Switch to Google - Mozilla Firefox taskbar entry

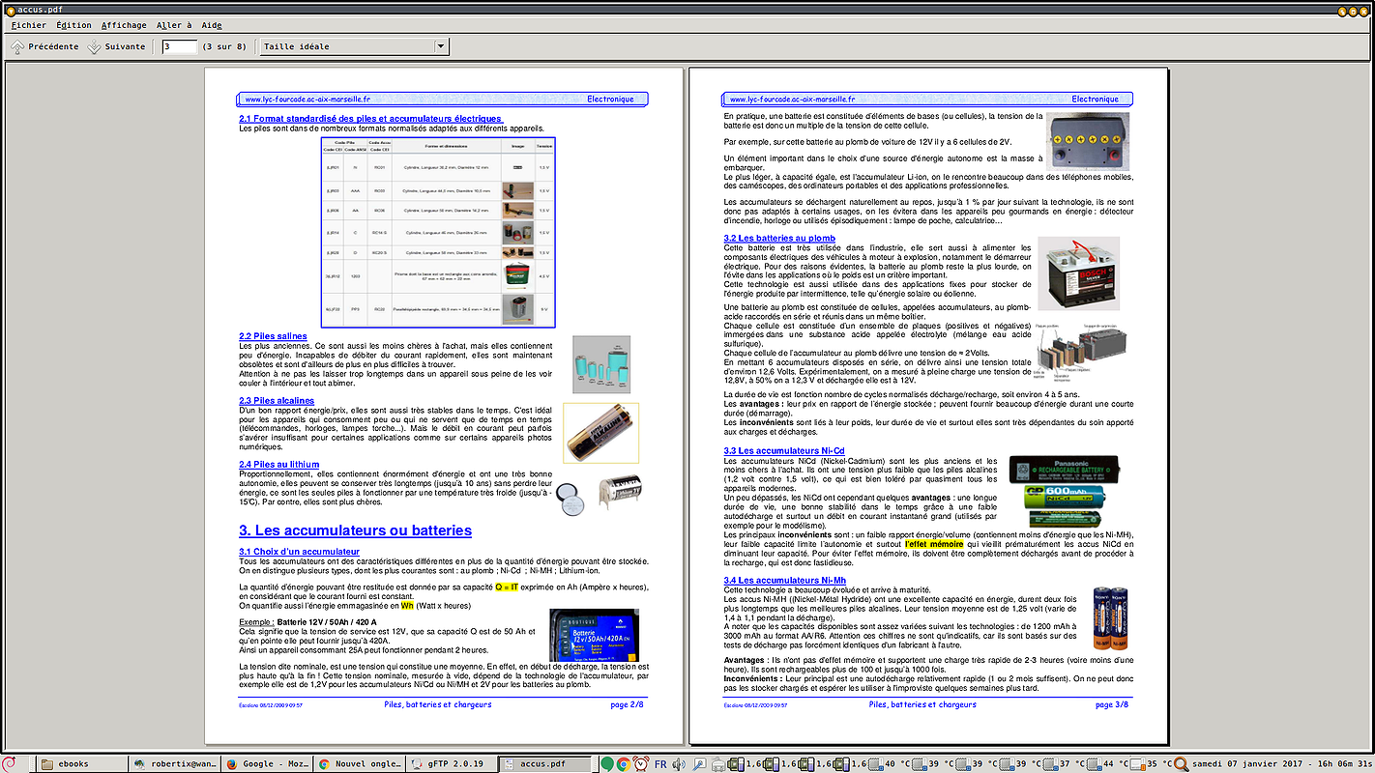click(267, 763)
